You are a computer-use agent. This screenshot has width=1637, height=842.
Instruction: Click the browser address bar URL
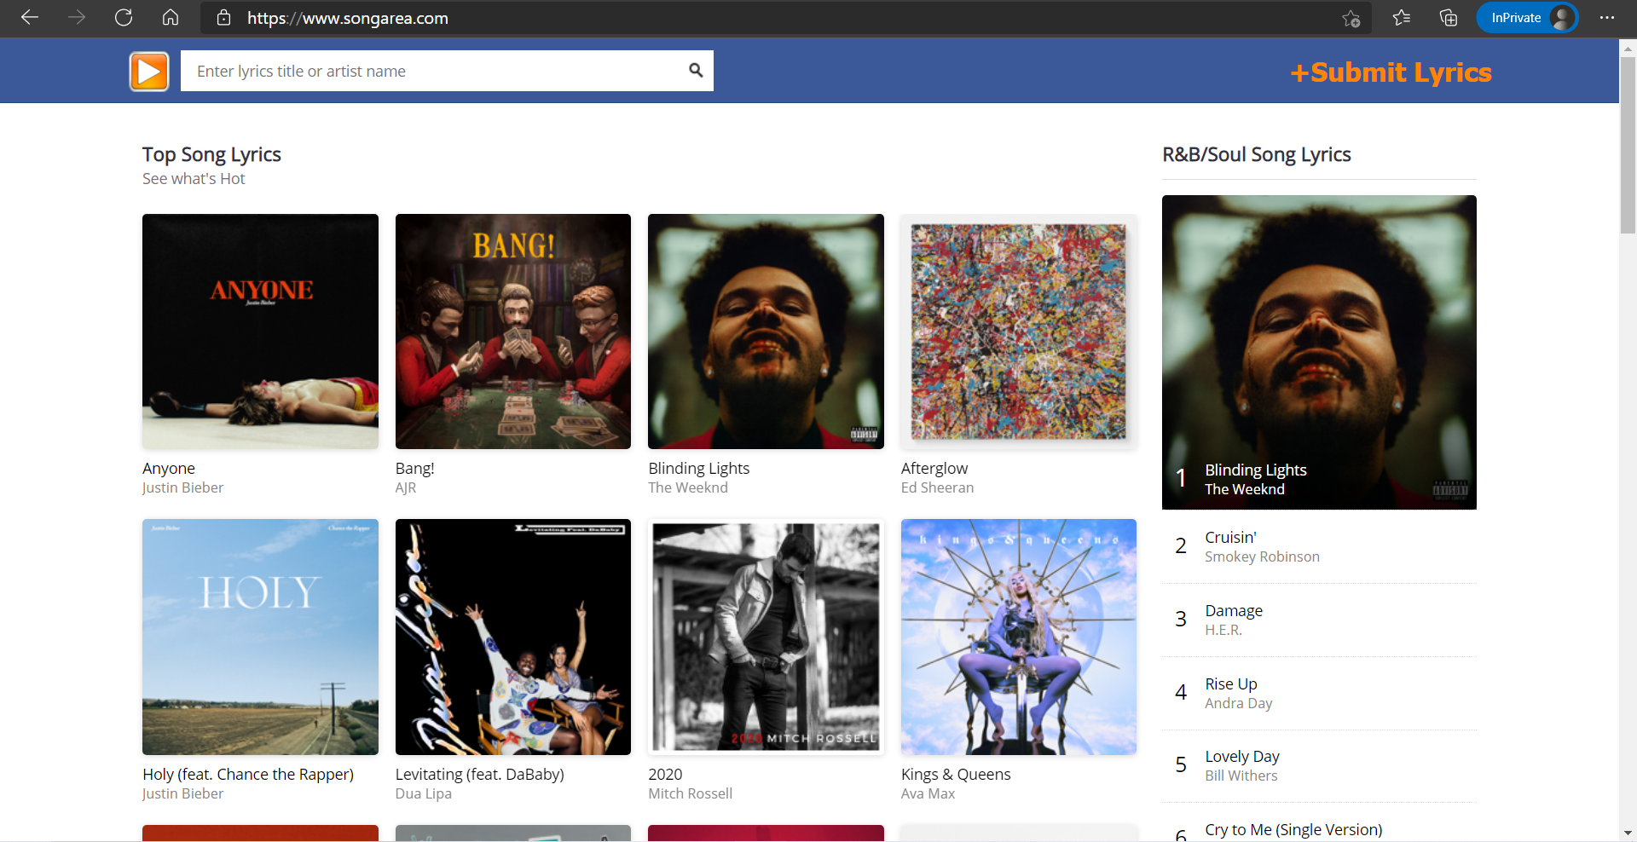tap(348, 18)
